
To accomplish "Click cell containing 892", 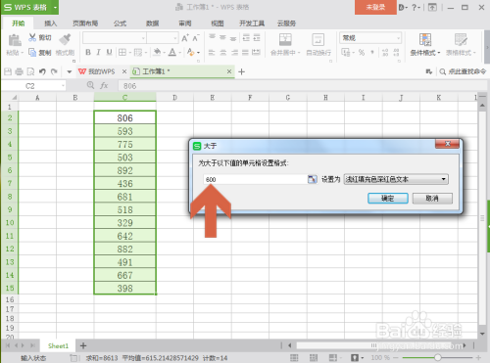I will 124,170.
